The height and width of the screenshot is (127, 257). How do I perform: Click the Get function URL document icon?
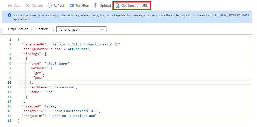point(117,6)
